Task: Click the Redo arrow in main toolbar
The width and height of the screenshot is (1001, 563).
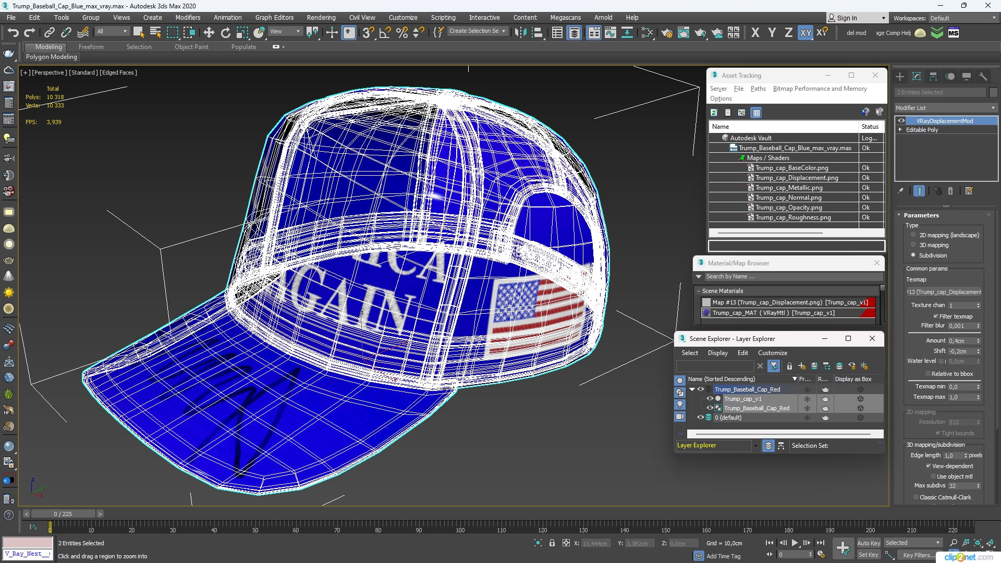Action: coord(29,33)
